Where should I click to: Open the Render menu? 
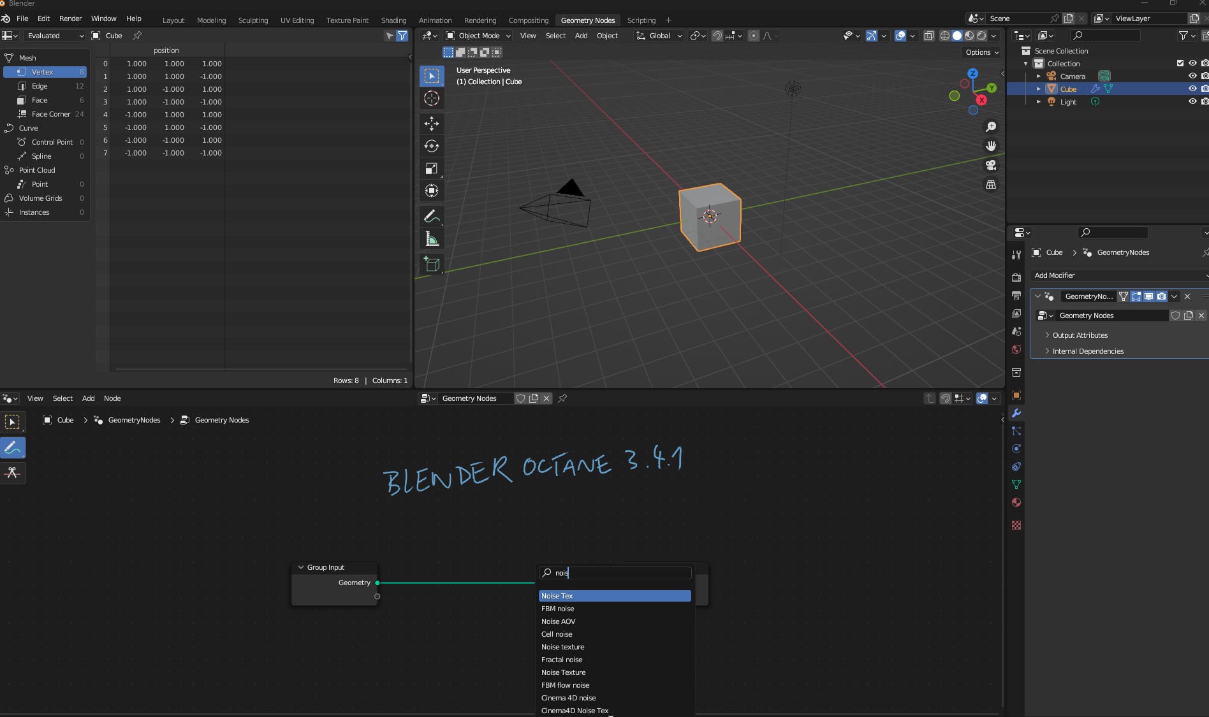click(x=70, y=18)
